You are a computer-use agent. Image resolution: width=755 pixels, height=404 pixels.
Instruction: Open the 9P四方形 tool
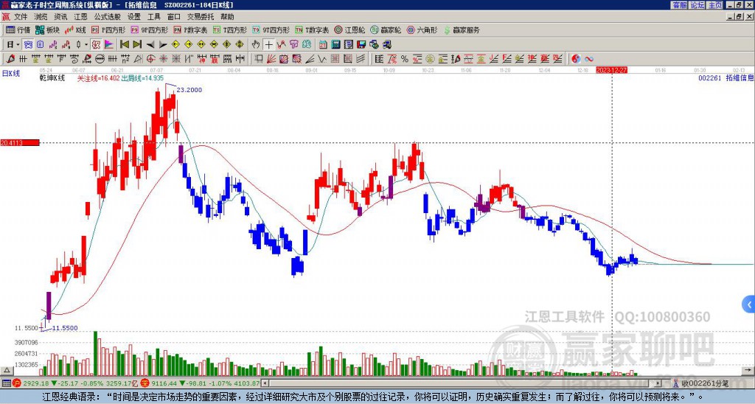pyautogui.click(x=149, y=29)
